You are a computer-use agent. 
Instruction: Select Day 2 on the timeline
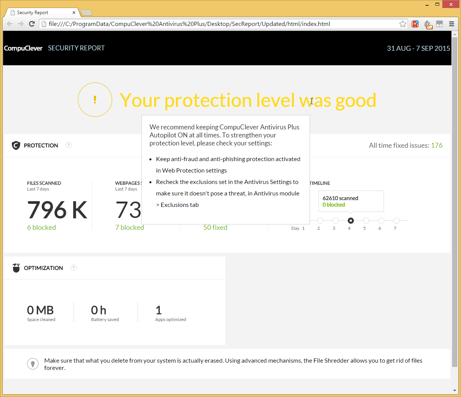(320, 221)
